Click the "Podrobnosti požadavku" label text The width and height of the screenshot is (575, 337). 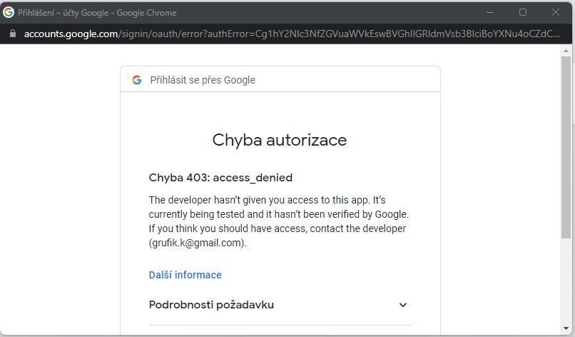pos(211,305)
